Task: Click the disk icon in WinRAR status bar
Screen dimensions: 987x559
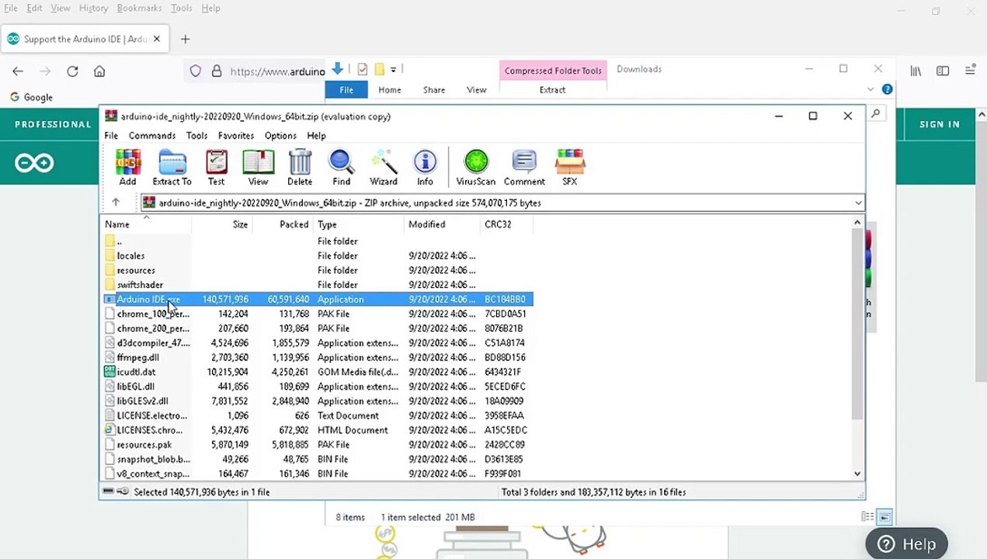Action: point(108,491)
